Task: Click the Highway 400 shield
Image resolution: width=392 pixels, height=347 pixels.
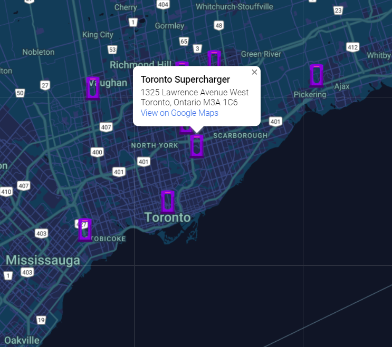Action: [97, 152]
